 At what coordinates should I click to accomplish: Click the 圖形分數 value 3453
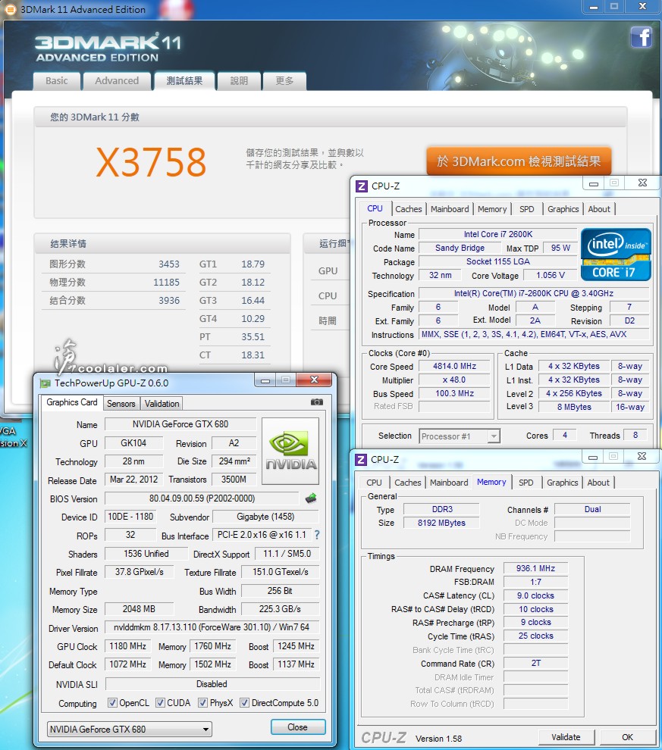click(169, 264)
